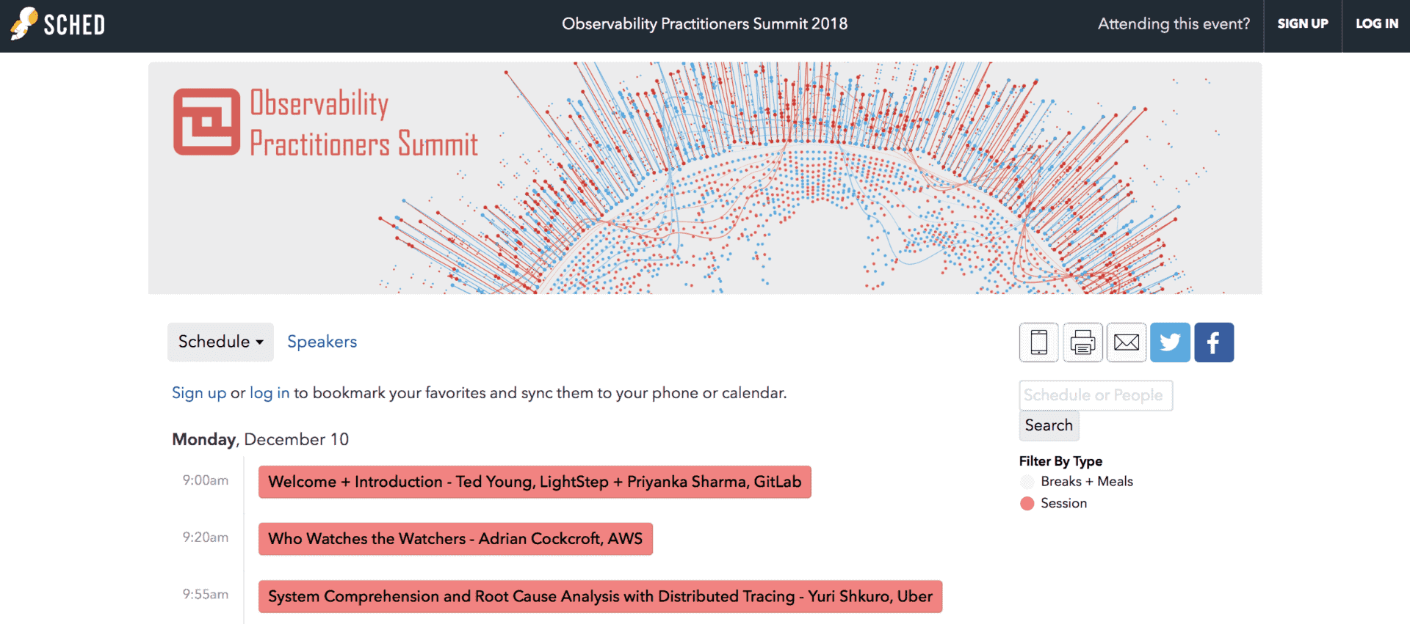This screenshot has height=624, width=1410.
Task: Click the 9:20am time label
Action: pyautogui.click(x=206, y=537)
